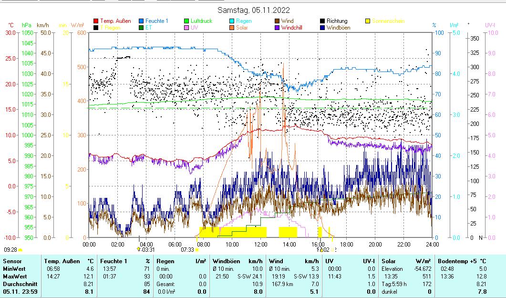Click the yellow down-arrow marker near 03:31
The height and width of the screenshot is (298, 506).
tap(139, 249)
